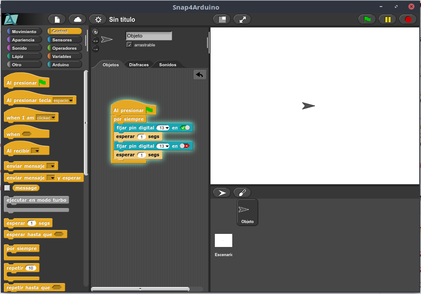Stop scripts with red stop button

(x=408, y=20)
